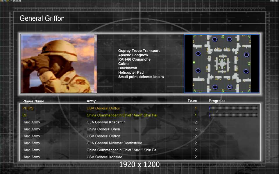Click team number 2 in the Khadafhir row
The width and height of the screenshot is (279, 174).
point(196,122)
